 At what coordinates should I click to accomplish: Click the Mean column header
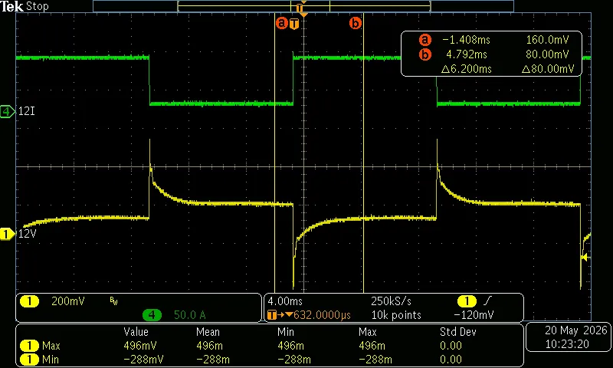[x=208, y=332]
